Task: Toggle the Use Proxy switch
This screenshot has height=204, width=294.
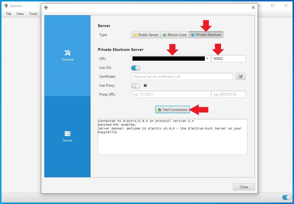Action: click(x=136, y=86)
